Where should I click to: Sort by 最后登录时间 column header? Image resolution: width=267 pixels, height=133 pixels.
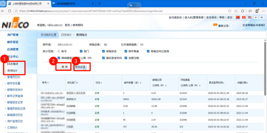point(216,83)
